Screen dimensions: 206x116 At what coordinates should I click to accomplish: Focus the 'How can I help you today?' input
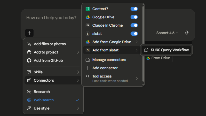point(51,18)
